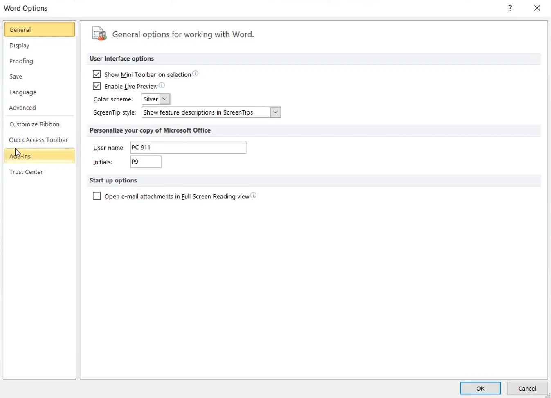Switch to the Display category

tap(40, 45)
